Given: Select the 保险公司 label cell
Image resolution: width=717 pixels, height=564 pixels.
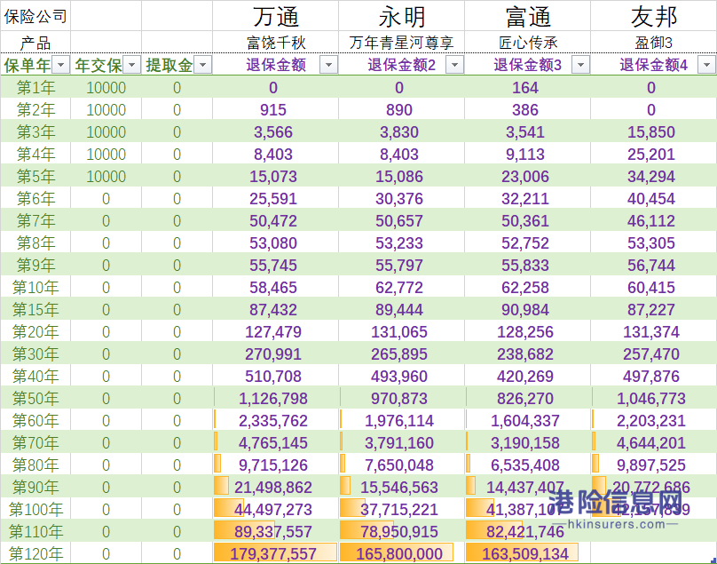Looking at the screenshot, I should (x=35, y=17).
